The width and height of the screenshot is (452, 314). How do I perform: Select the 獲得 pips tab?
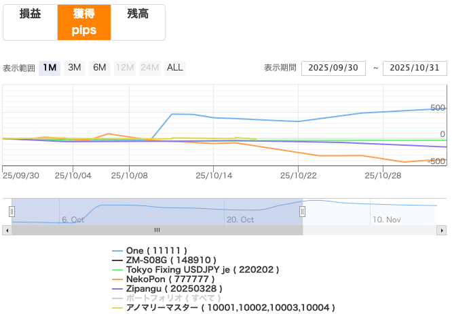coord(83,22)
